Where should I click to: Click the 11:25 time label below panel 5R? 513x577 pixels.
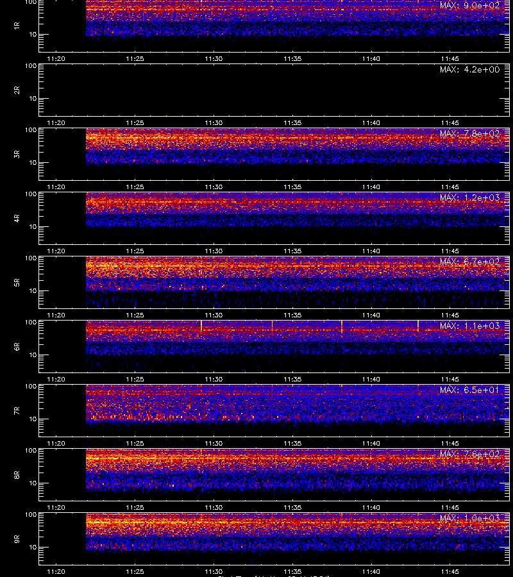[135, 315]
